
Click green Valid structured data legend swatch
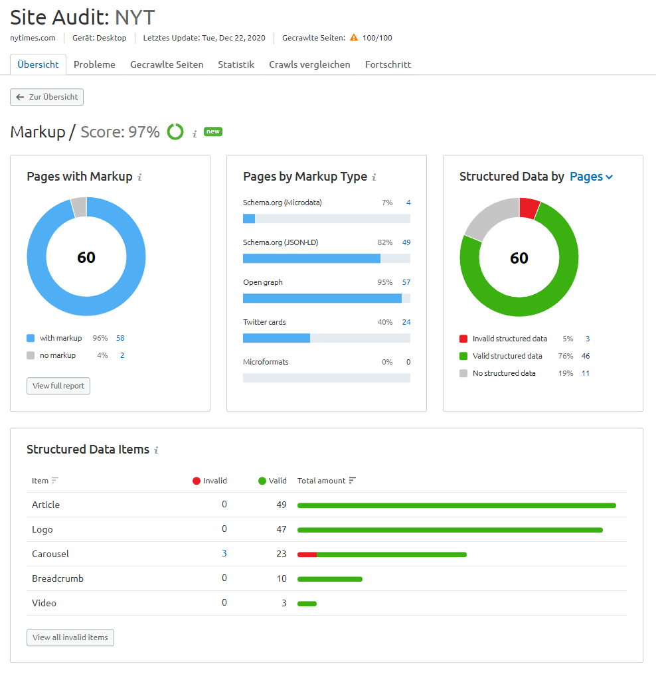463,356
